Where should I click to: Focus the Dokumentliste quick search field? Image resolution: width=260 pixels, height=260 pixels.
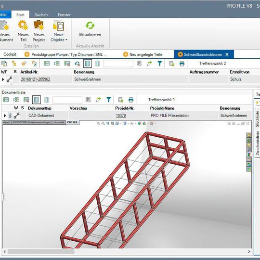pos(67,100)
